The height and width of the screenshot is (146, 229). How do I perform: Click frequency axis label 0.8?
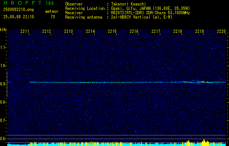(3, 102)
